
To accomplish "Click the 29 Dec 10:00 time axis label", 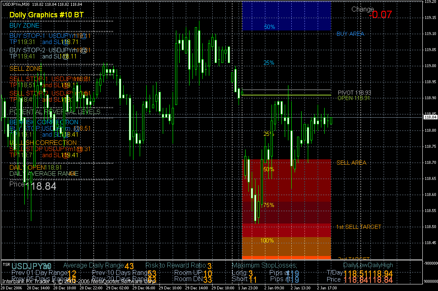I will tap(170, 288).
